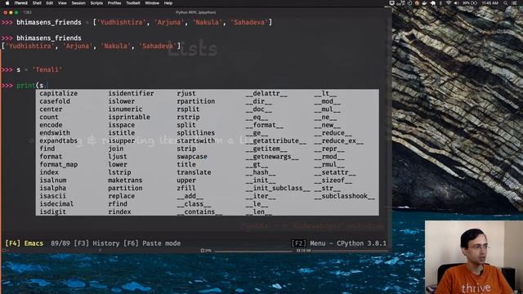Select 'center' completion entry
Image resolution: width=523 pixels, height=294 pixels.
[51, 109]
